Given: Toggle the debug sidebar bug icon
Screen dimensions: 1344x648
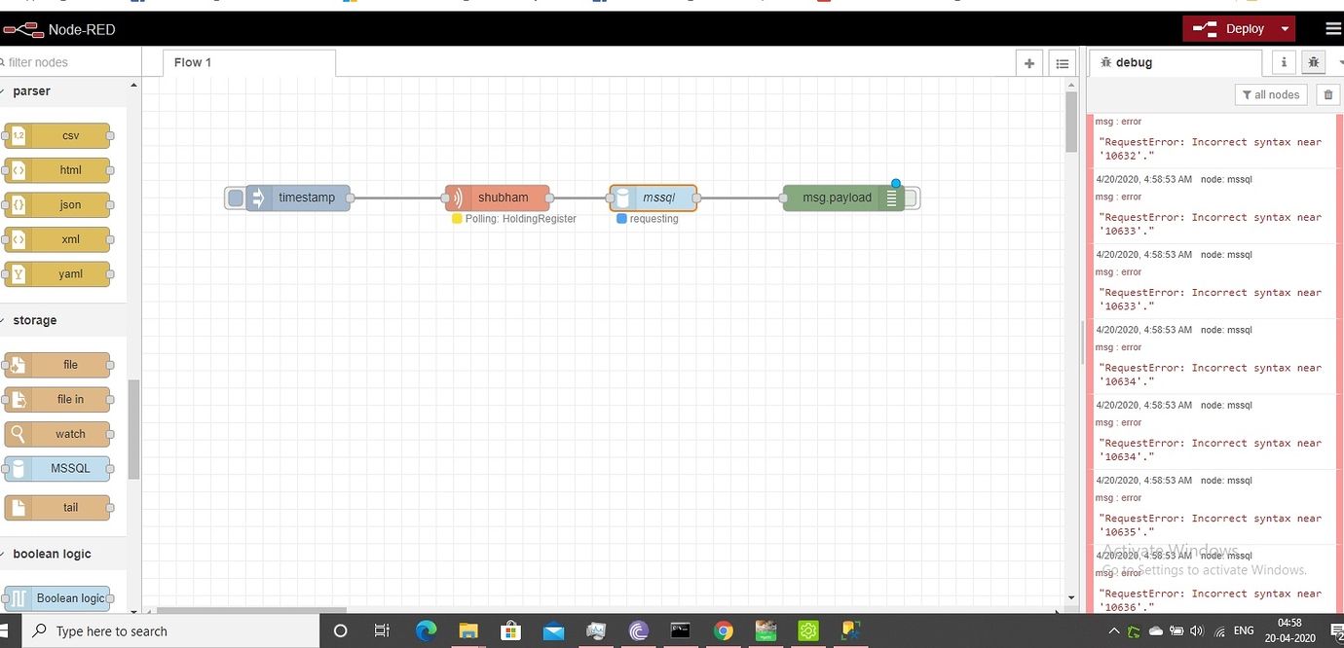Looking at the screenshot, I should point(1313,61).
